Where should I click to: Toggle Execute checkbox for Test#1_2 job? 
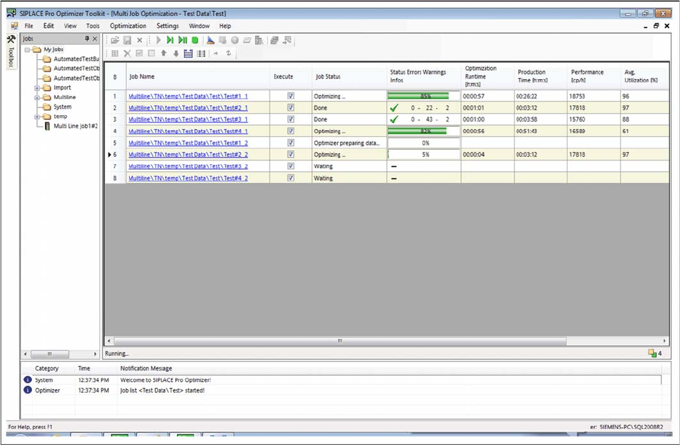pyautogui.click(x=291, y=143)
